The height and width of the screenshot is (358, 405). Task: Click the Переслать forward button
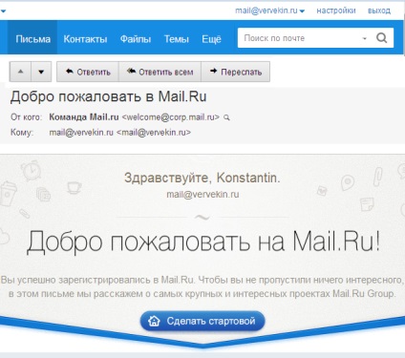(236, 72)
